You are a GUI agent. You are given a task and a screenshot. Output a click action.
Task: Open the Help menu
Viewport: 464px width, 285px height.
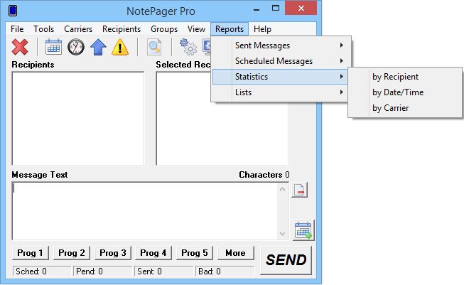[262, 29]
